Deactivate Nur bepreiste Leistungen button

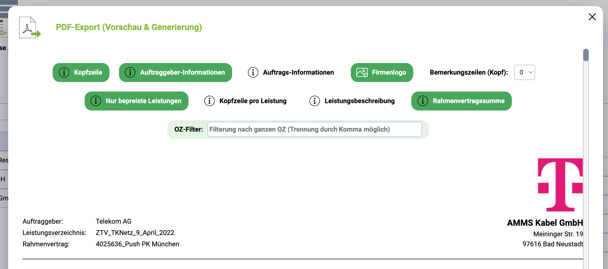click(x=144, y=101)
